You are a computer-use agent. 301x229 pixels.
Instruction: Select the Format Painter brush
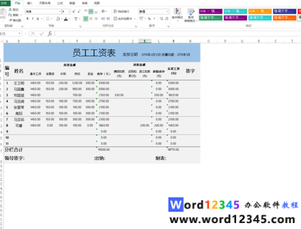tap(10, 20)
